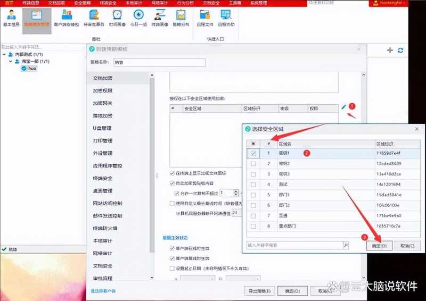Click the tree keyword search field
The width and height of the screenshot is (426, 301).
pos(43,47)
